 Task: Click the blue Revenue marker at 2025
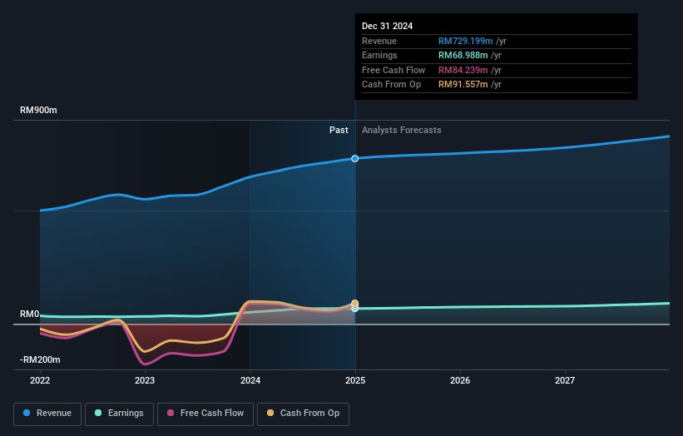point(355,158)
